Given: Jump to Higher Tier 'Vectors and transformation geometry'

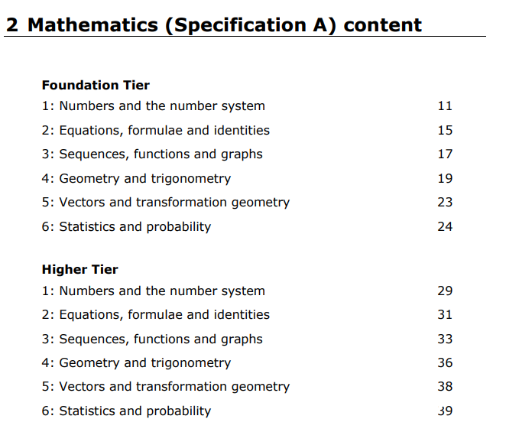Looking at the screenshot, I should pos(166,387).
